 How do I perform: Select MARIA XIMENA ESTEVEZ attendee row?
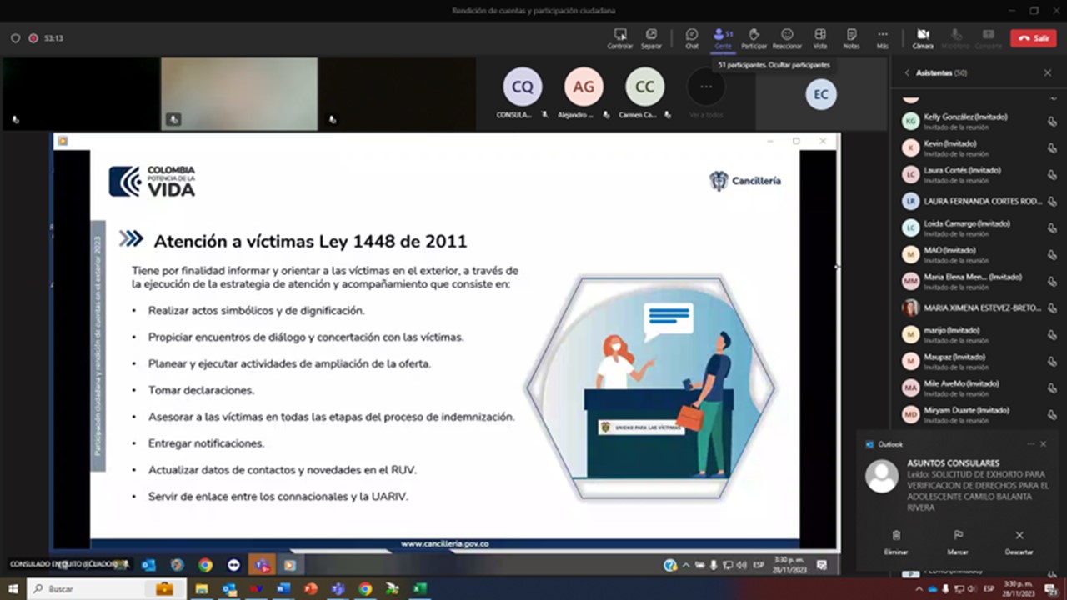click(979, 307)
